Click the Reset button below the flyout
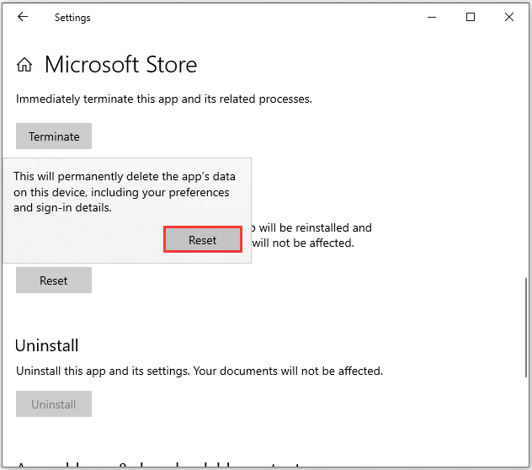This screenshot has width=532, height=470. click(53, 280)
